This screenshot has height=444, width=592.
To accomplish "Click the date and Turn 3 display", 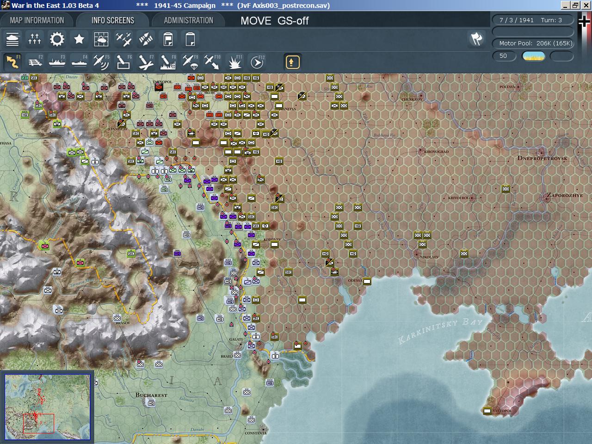I will pyautogui.click(x=532, y=20).
